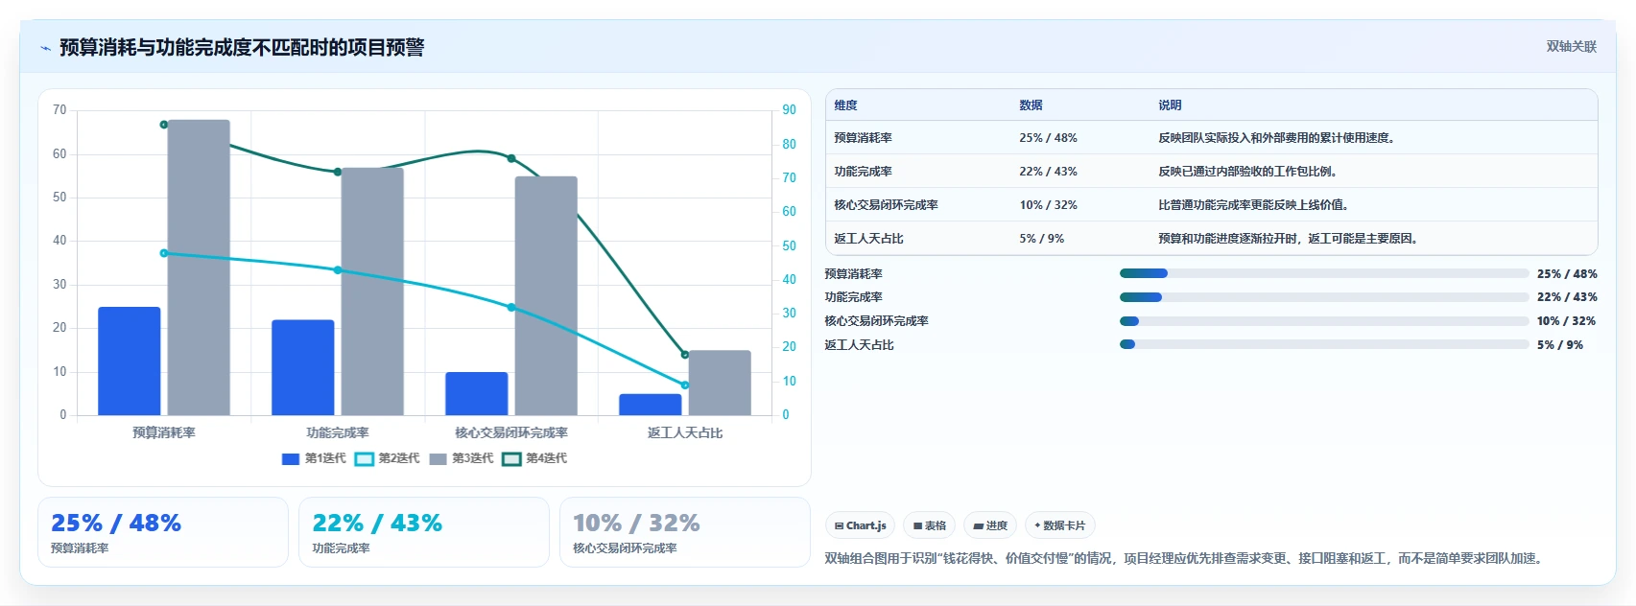Screen dimensions: 1636x606
Task: Click the 90 tick on the right axis
Action: pos(789,110)
